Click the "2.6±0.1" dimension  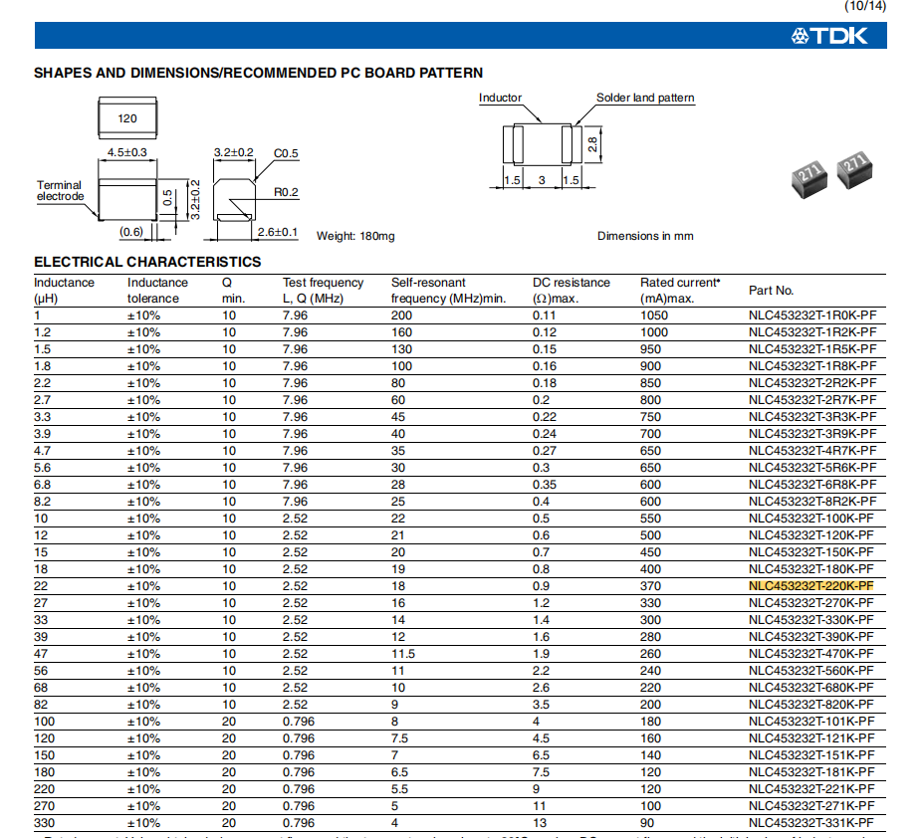click(277, 232)
